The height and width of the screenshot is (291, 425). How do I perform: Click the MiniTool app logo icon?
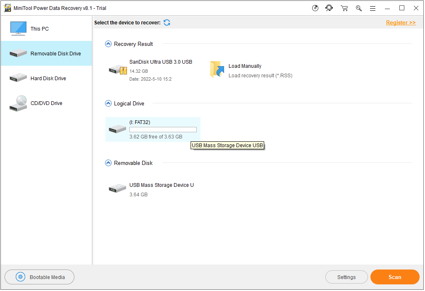(7, 8)
